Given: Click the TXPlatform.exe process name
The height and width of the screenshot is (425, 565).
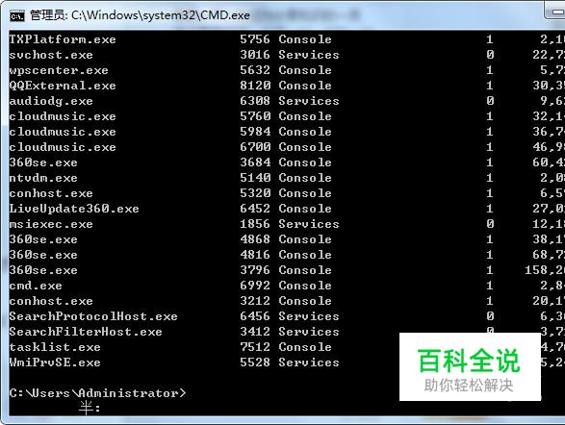Looking at the screenshot, I should tap(63, 39).
